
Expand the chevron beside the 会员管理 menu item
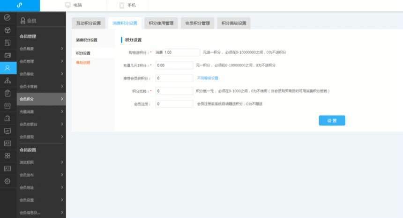pyautogui.click(x=62, y=61)
